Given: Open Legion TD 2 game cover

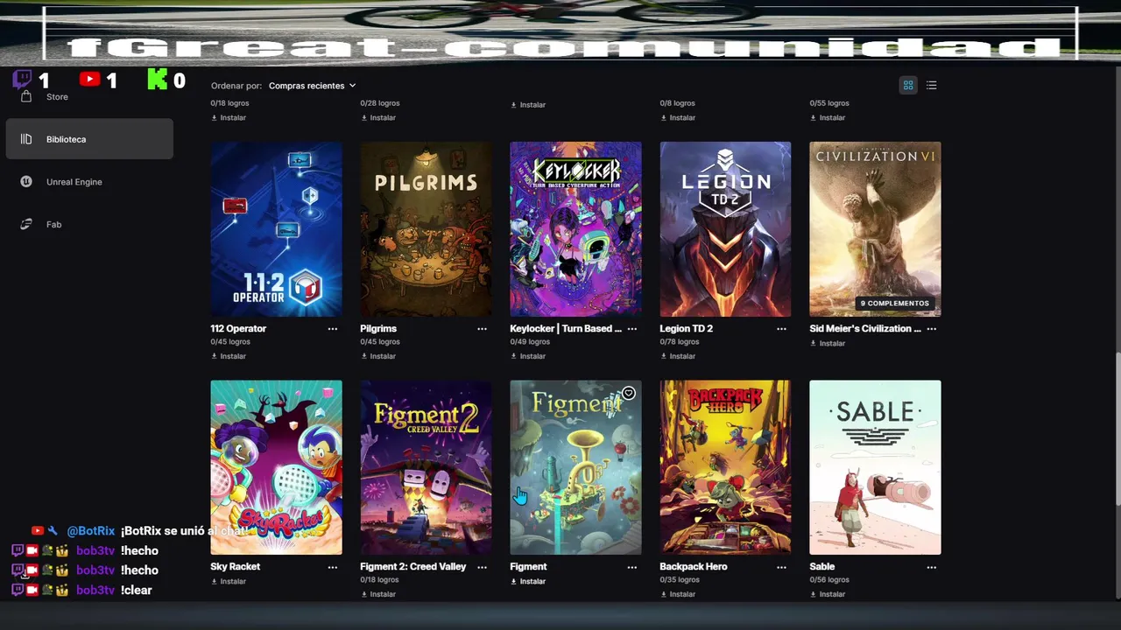Looking at the screenshot, I should (x=725, y=229).
